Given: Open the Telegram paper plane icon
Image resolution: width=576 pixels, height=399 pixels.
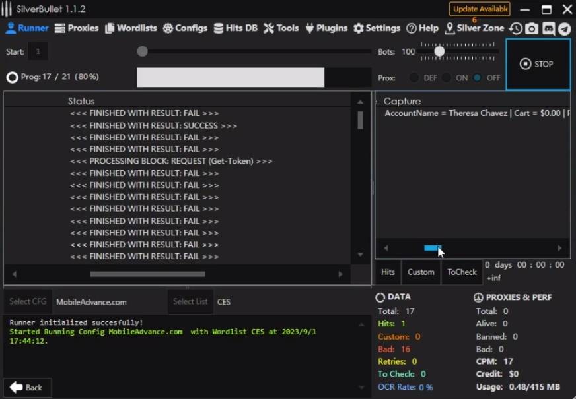Looking at the screenshot, I should [x=564, y=28].
